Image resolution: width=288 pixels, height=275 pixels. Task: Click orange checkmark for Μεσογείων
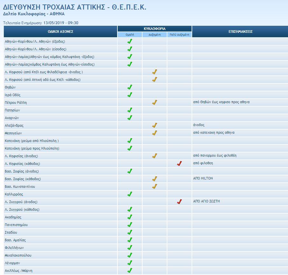(x=155, y=133)
